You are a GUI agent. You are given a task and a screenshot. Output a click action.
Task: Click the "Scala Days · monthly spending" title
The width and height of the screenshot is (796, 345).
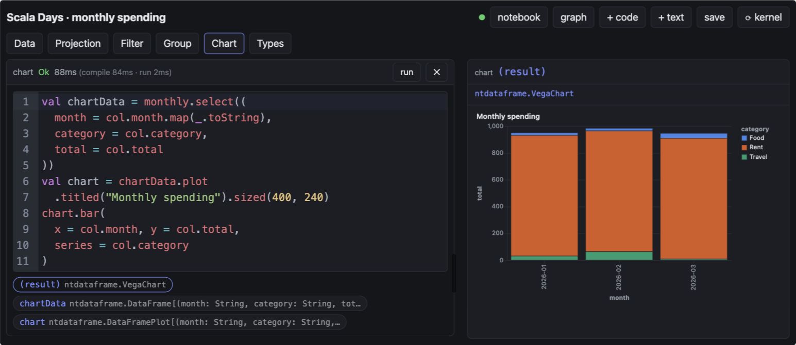click(86, 17)
